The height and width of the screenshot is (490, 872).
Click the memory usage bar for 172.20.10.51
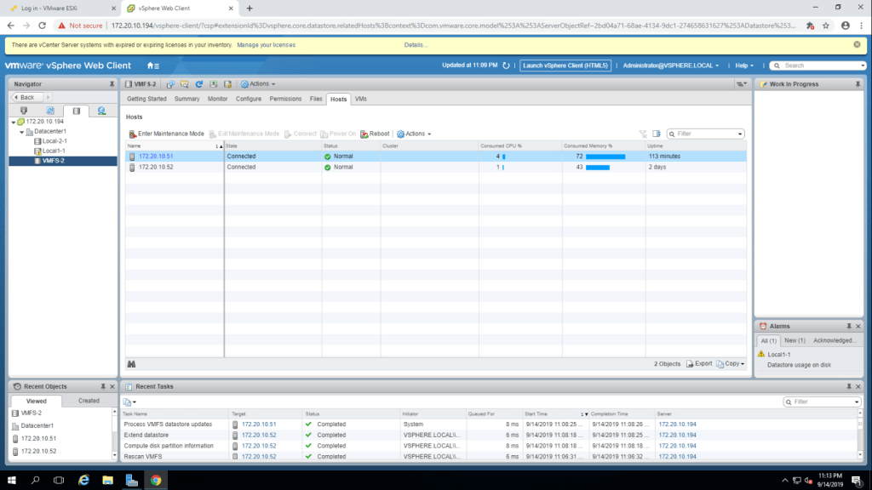[605, 157]
